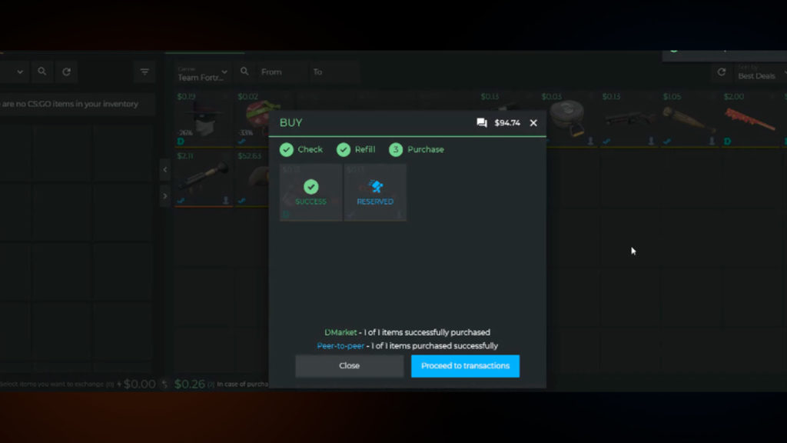787x443 pixels.
Task: Click the SUCCESS item card
Action: coord(311,192)
